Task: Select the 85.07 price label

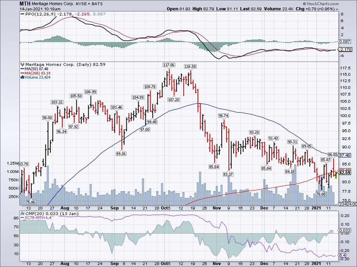Action: click(326, 160)
